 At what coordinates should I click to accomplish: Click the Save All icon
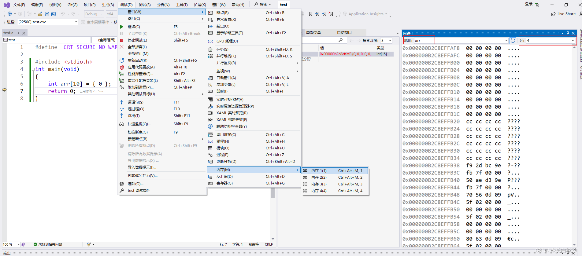(x=54, y=14)
